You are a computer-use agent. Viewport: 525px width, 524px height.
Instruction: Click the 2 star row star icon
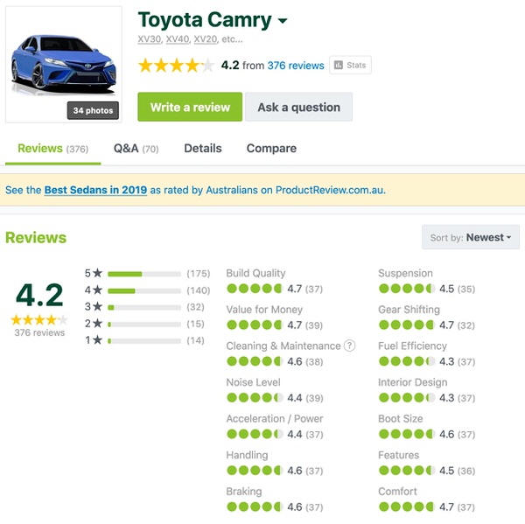pyautogui.click(x=97, y=323)
